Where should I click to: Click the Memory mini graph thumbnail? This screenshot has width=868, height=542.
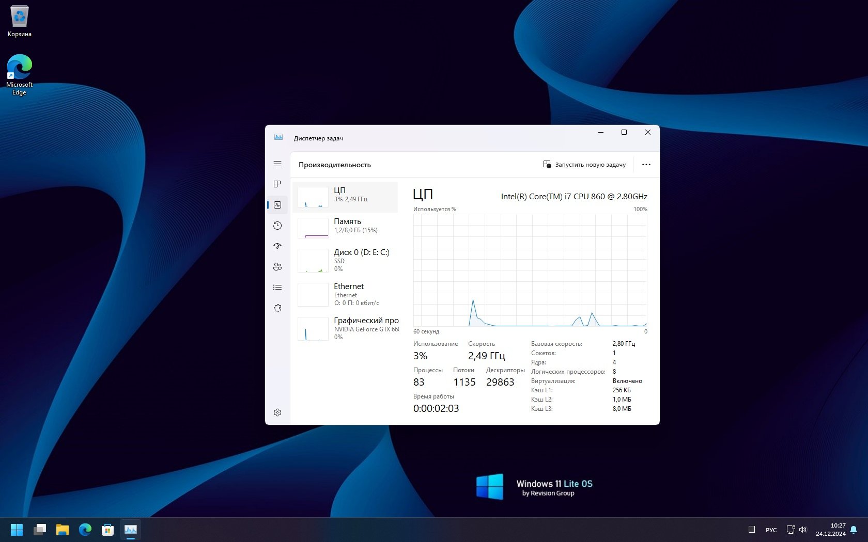[313, 228]
